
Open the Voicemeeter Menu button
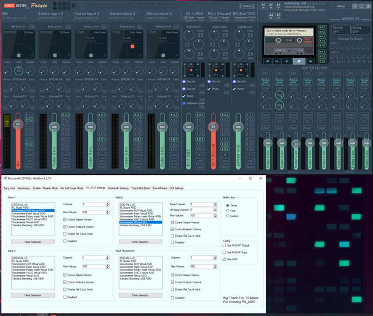tap(341, 6)
